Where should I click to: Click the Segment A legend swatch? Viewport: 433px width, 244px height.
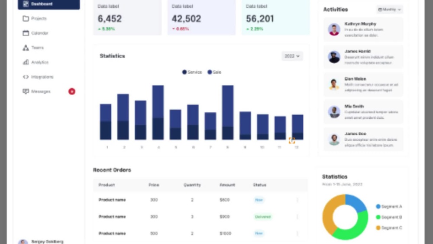pos(378,206)
